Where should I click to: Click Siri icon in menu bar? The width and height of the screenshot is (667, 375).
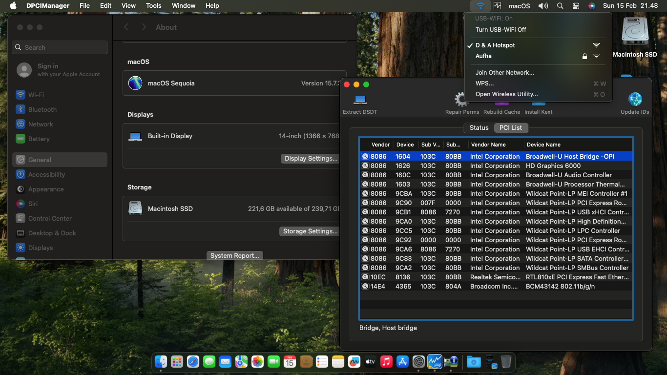[x=592, y=6]
